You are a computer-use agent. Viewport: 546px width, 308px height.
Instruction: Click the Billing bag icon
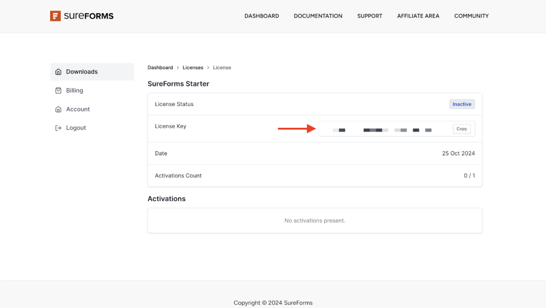coord(58,91)
